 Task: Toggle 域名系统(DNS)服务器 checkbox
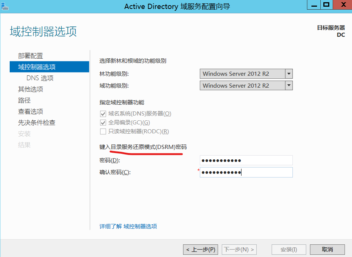103,114
